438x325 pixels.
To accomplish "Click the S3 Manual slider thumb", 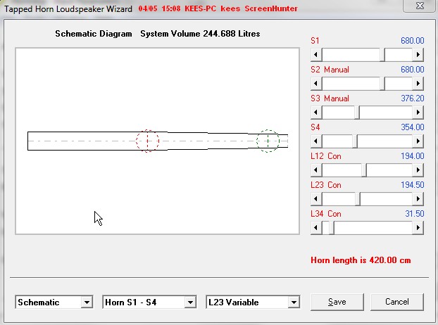I will [x=357, y=112].
